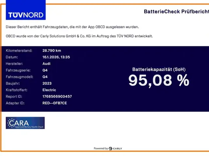The image size is (209, 156).
Task: Click the Adapter ID value RED--0FB7CE
Action: (55, 103)
